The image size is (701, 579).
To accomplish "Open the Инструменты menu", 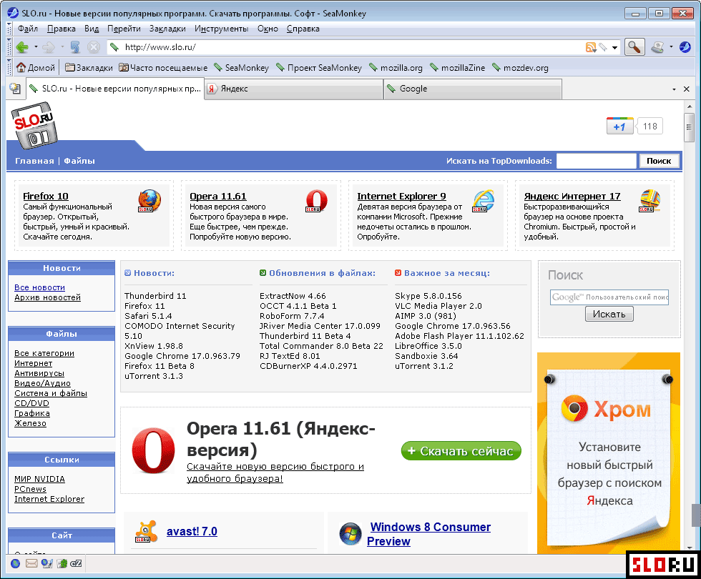I will coord(221,29).
